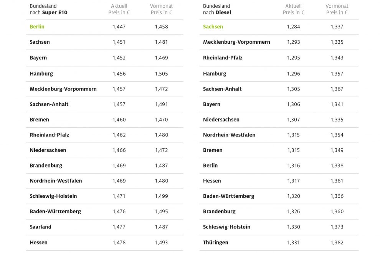This screenshot has width=380, height=253.
Task: Click the 'Bundesland nach Diesel' column header
Action: pos(217,9)
